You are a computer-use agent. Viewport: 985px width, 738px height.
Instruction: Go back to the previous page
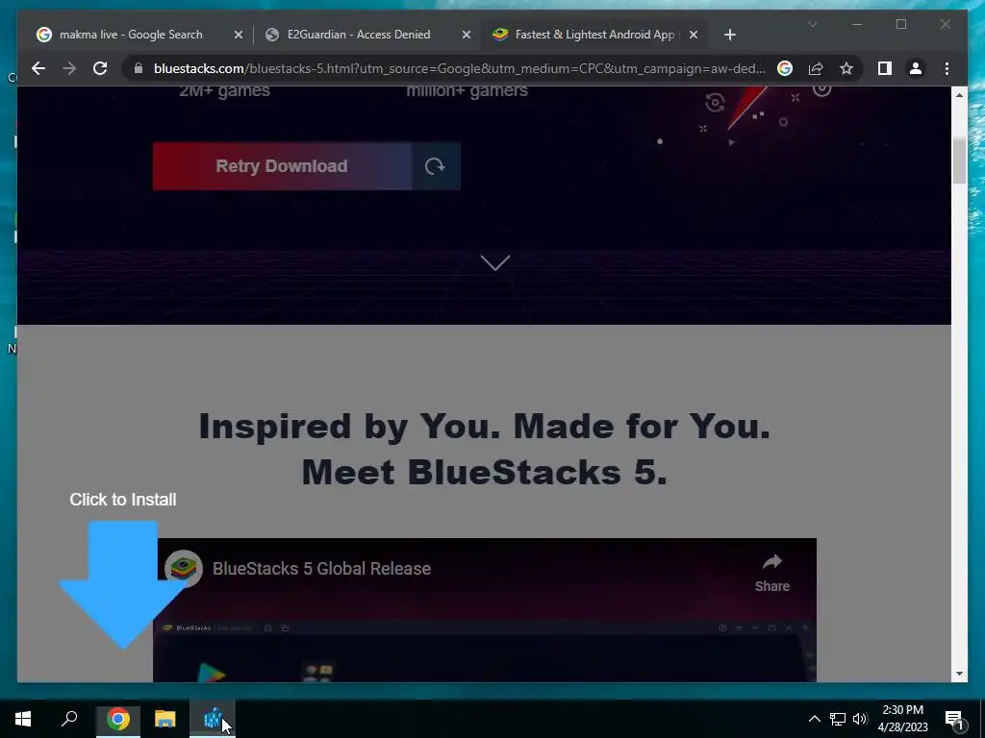pyautogui.click(x=38, y=68)
